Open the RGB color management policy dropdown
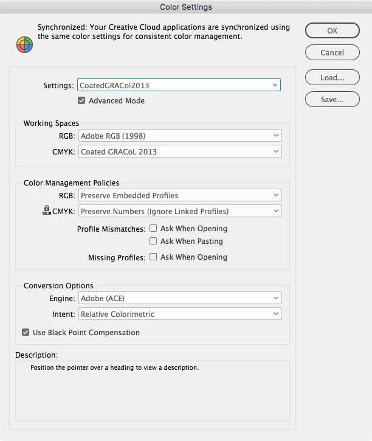 (180, 195)
